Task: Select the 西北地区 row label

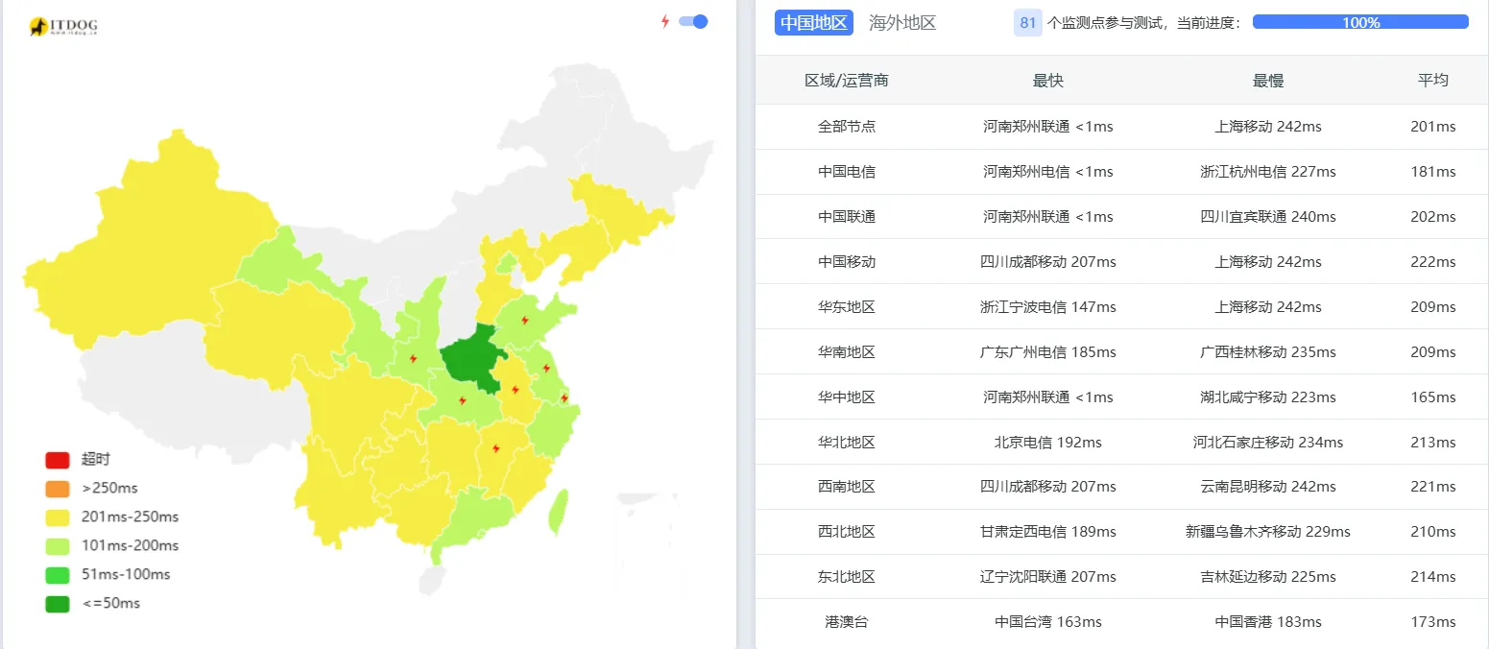Action: click(x=847, y=532)
